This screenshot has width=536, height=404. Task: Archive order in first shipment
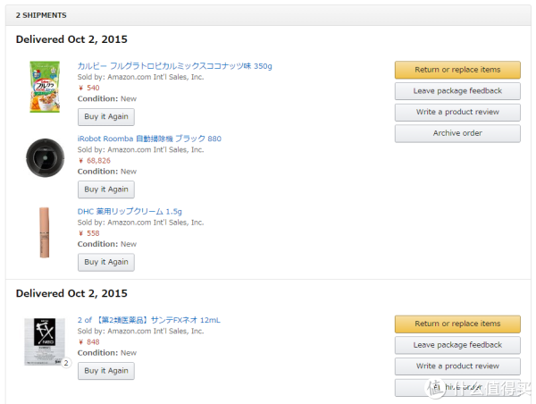point(457,133)
